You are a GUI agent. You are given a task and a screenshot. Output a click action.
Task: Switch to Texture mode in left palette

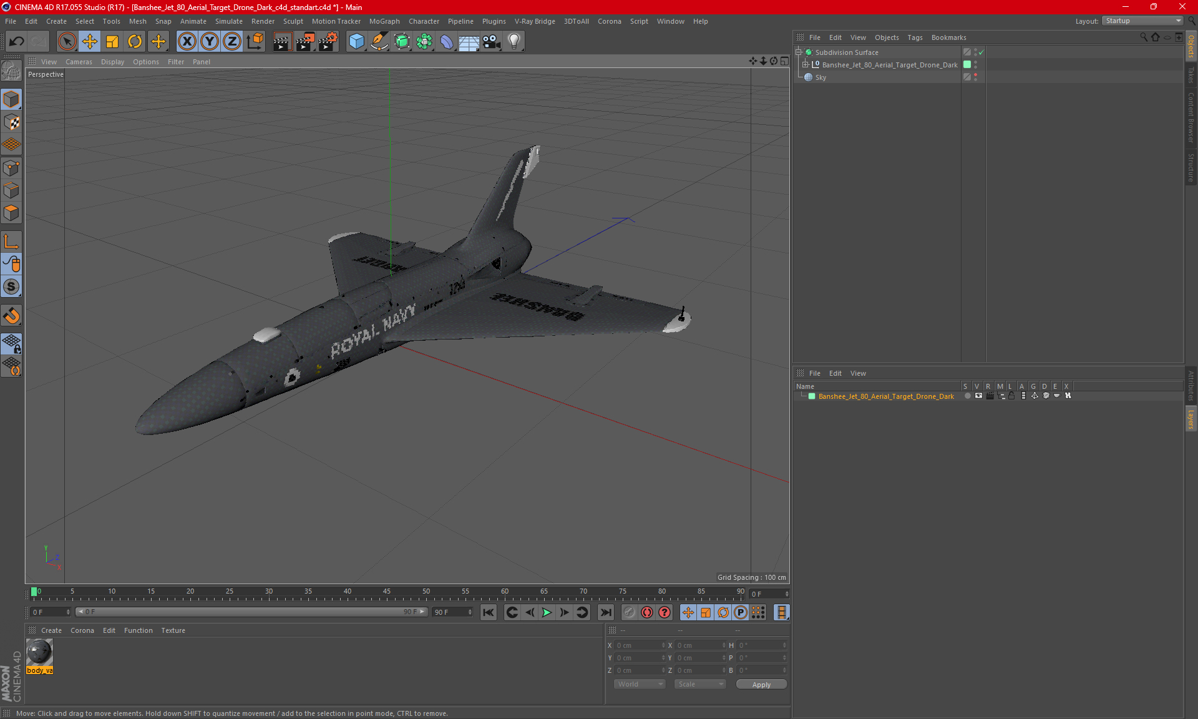(11, 122)
